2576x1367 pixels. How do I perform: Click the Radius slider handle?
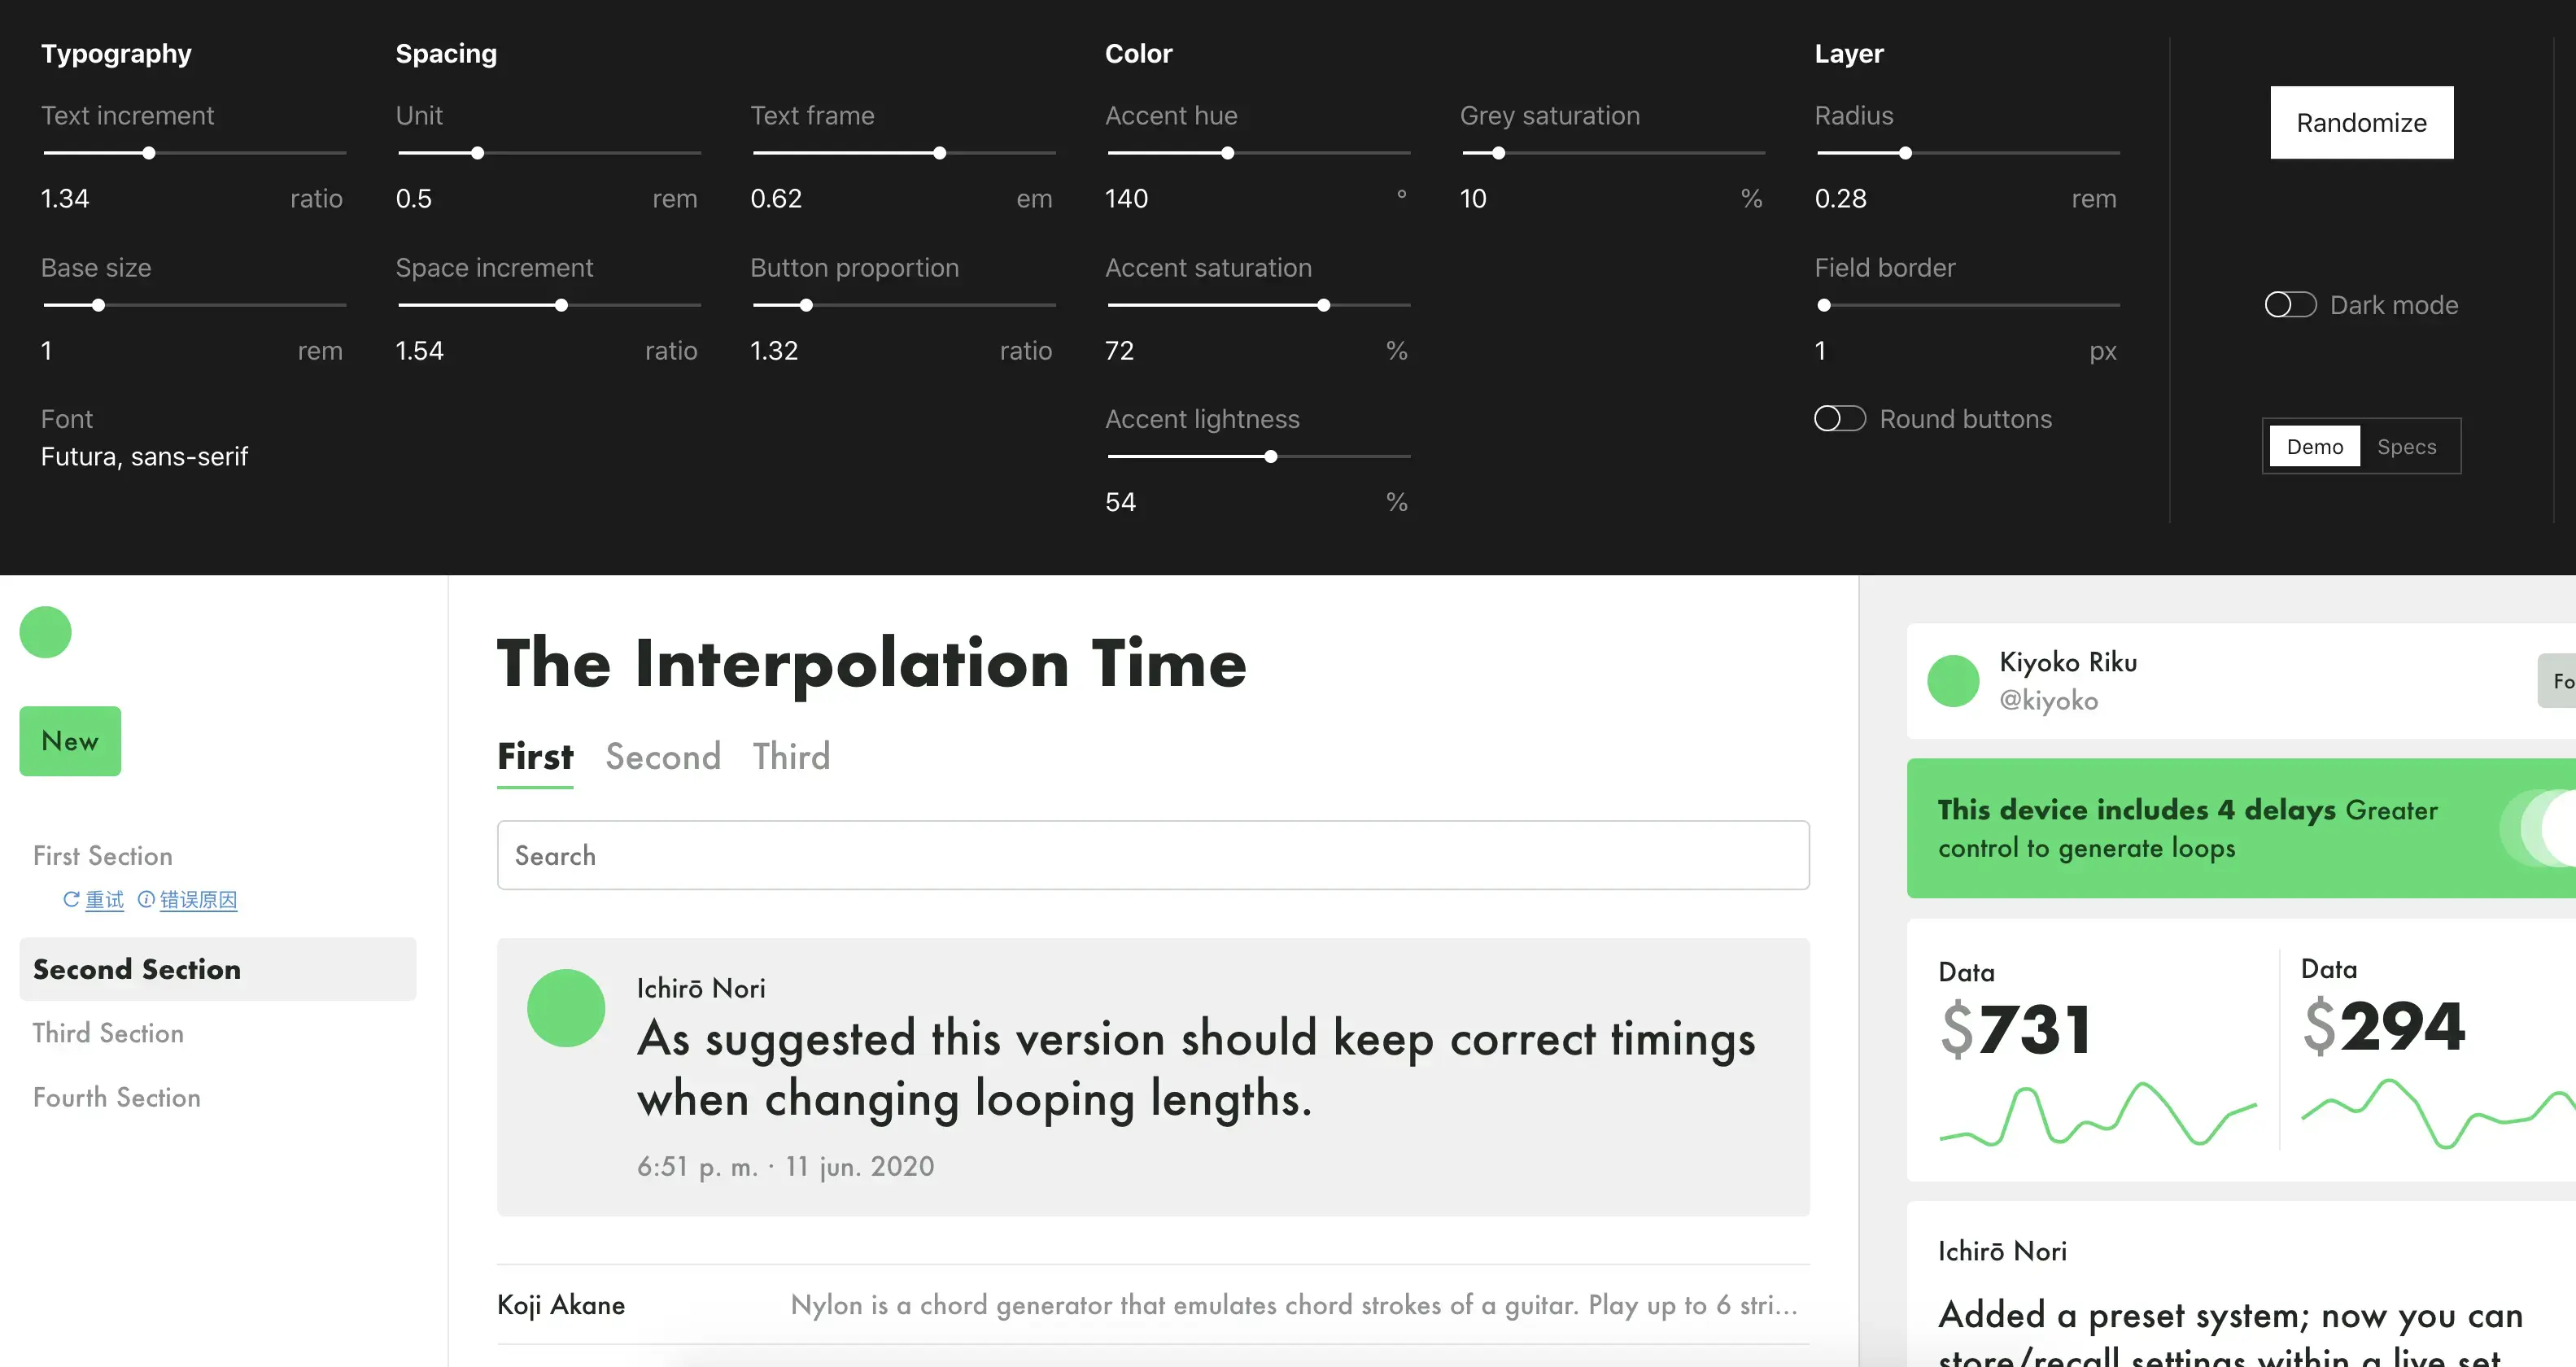pyautogui.click(x=1905, y=154)
